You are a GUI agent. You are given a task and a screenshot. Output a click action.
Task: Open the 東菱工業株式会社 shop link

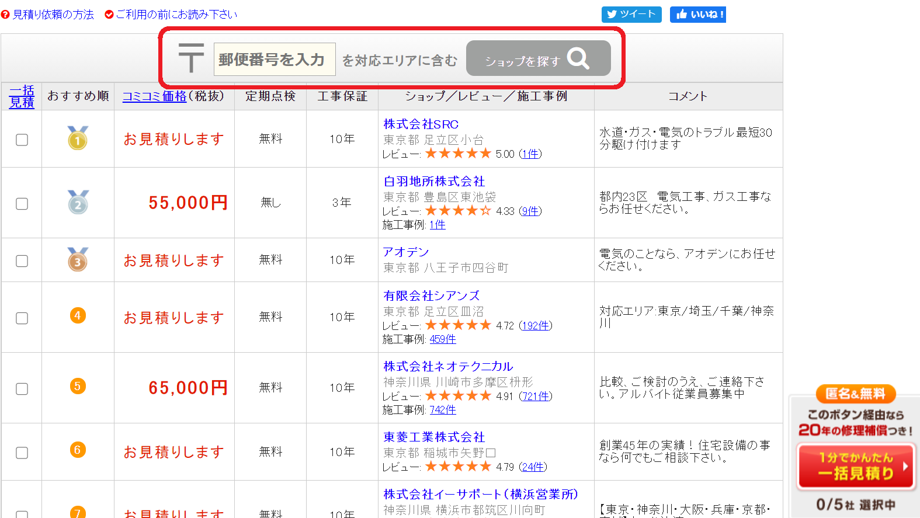click(434, 437)
